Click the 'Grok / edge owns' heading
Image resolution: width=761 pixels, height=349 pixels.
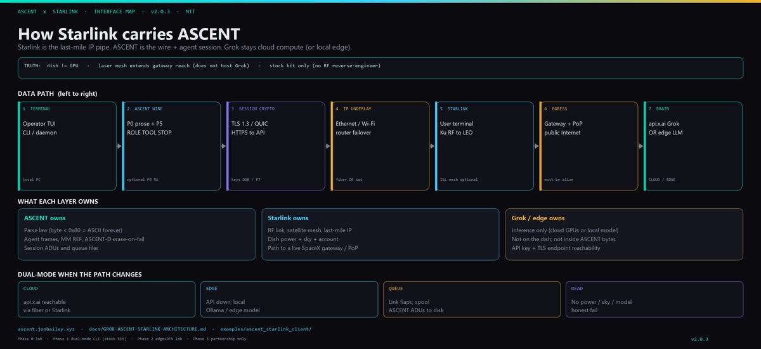[x=538, y=218]
